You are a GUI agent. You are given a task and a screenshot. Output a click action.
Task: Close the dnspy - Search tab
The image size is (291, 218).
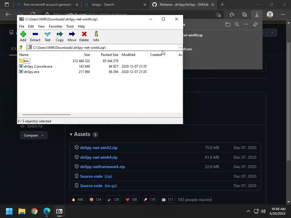point(145,5)
